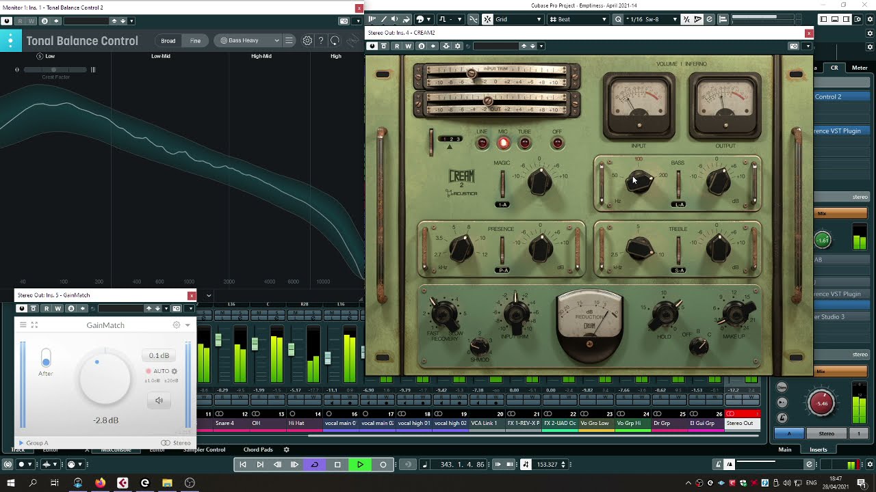Open the Chord Pads settings gear icon

(287, 450)
